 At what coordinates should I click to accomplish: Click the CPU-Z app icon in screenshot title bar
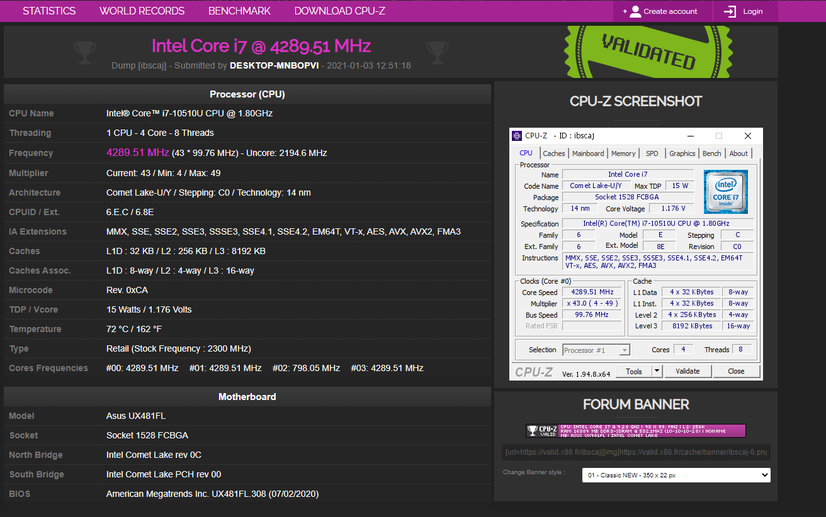[x=517, y=136]
